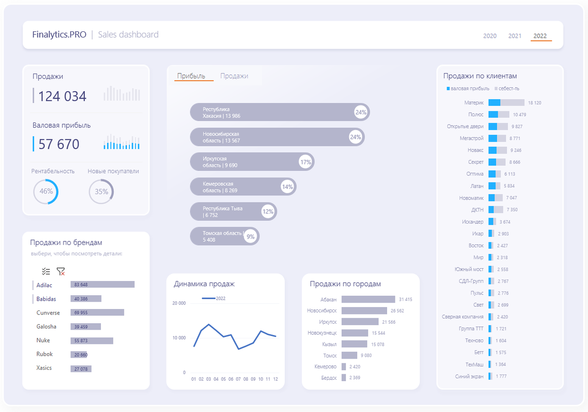Click the Республика Хакасия 13 986 bar
Image resolution: width=588 pixels, height=412 pixels.
pos(280,112)
